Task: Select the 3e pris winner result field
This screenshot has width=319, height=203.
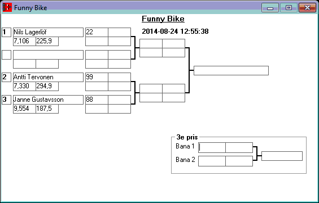Action: [x=282, y=156]
